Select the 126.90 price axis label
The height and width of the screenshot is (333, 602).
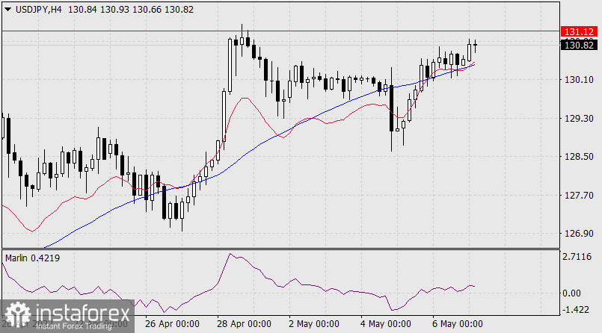tap(579, 234)
